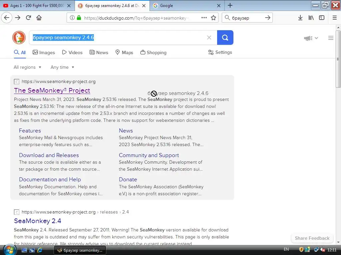
Task: Run the search with the blue magnifier button
Action: click(225, 38)
